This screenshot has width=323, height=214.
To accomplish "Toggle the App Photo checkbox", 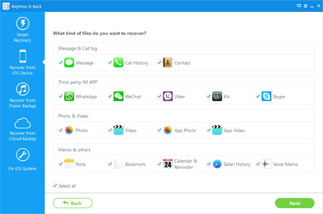I will coord(159,130).
